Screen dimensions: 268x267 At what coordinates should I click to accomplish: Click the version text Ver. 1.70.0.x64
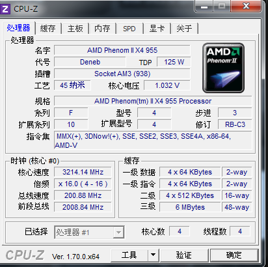pyautogui.click(x=75, y=257)
